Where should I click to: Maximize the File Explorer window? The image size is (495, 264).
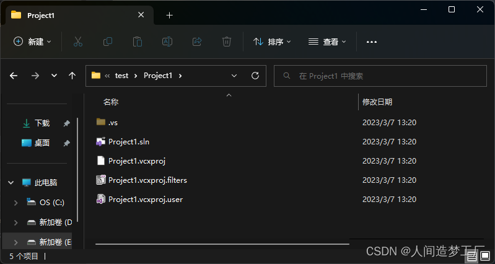click(452, 9)
